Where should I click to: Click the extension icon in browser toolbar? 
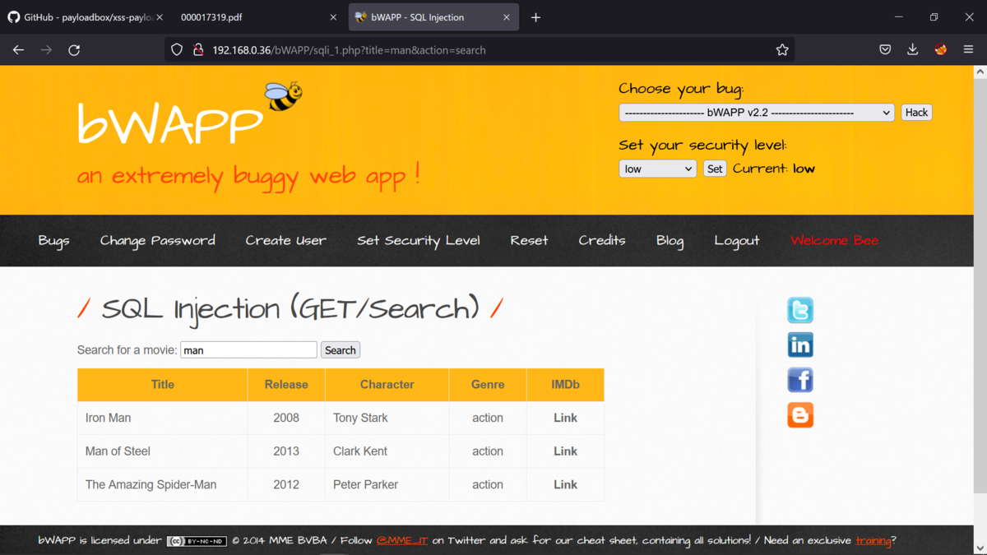tap(941, 49)
